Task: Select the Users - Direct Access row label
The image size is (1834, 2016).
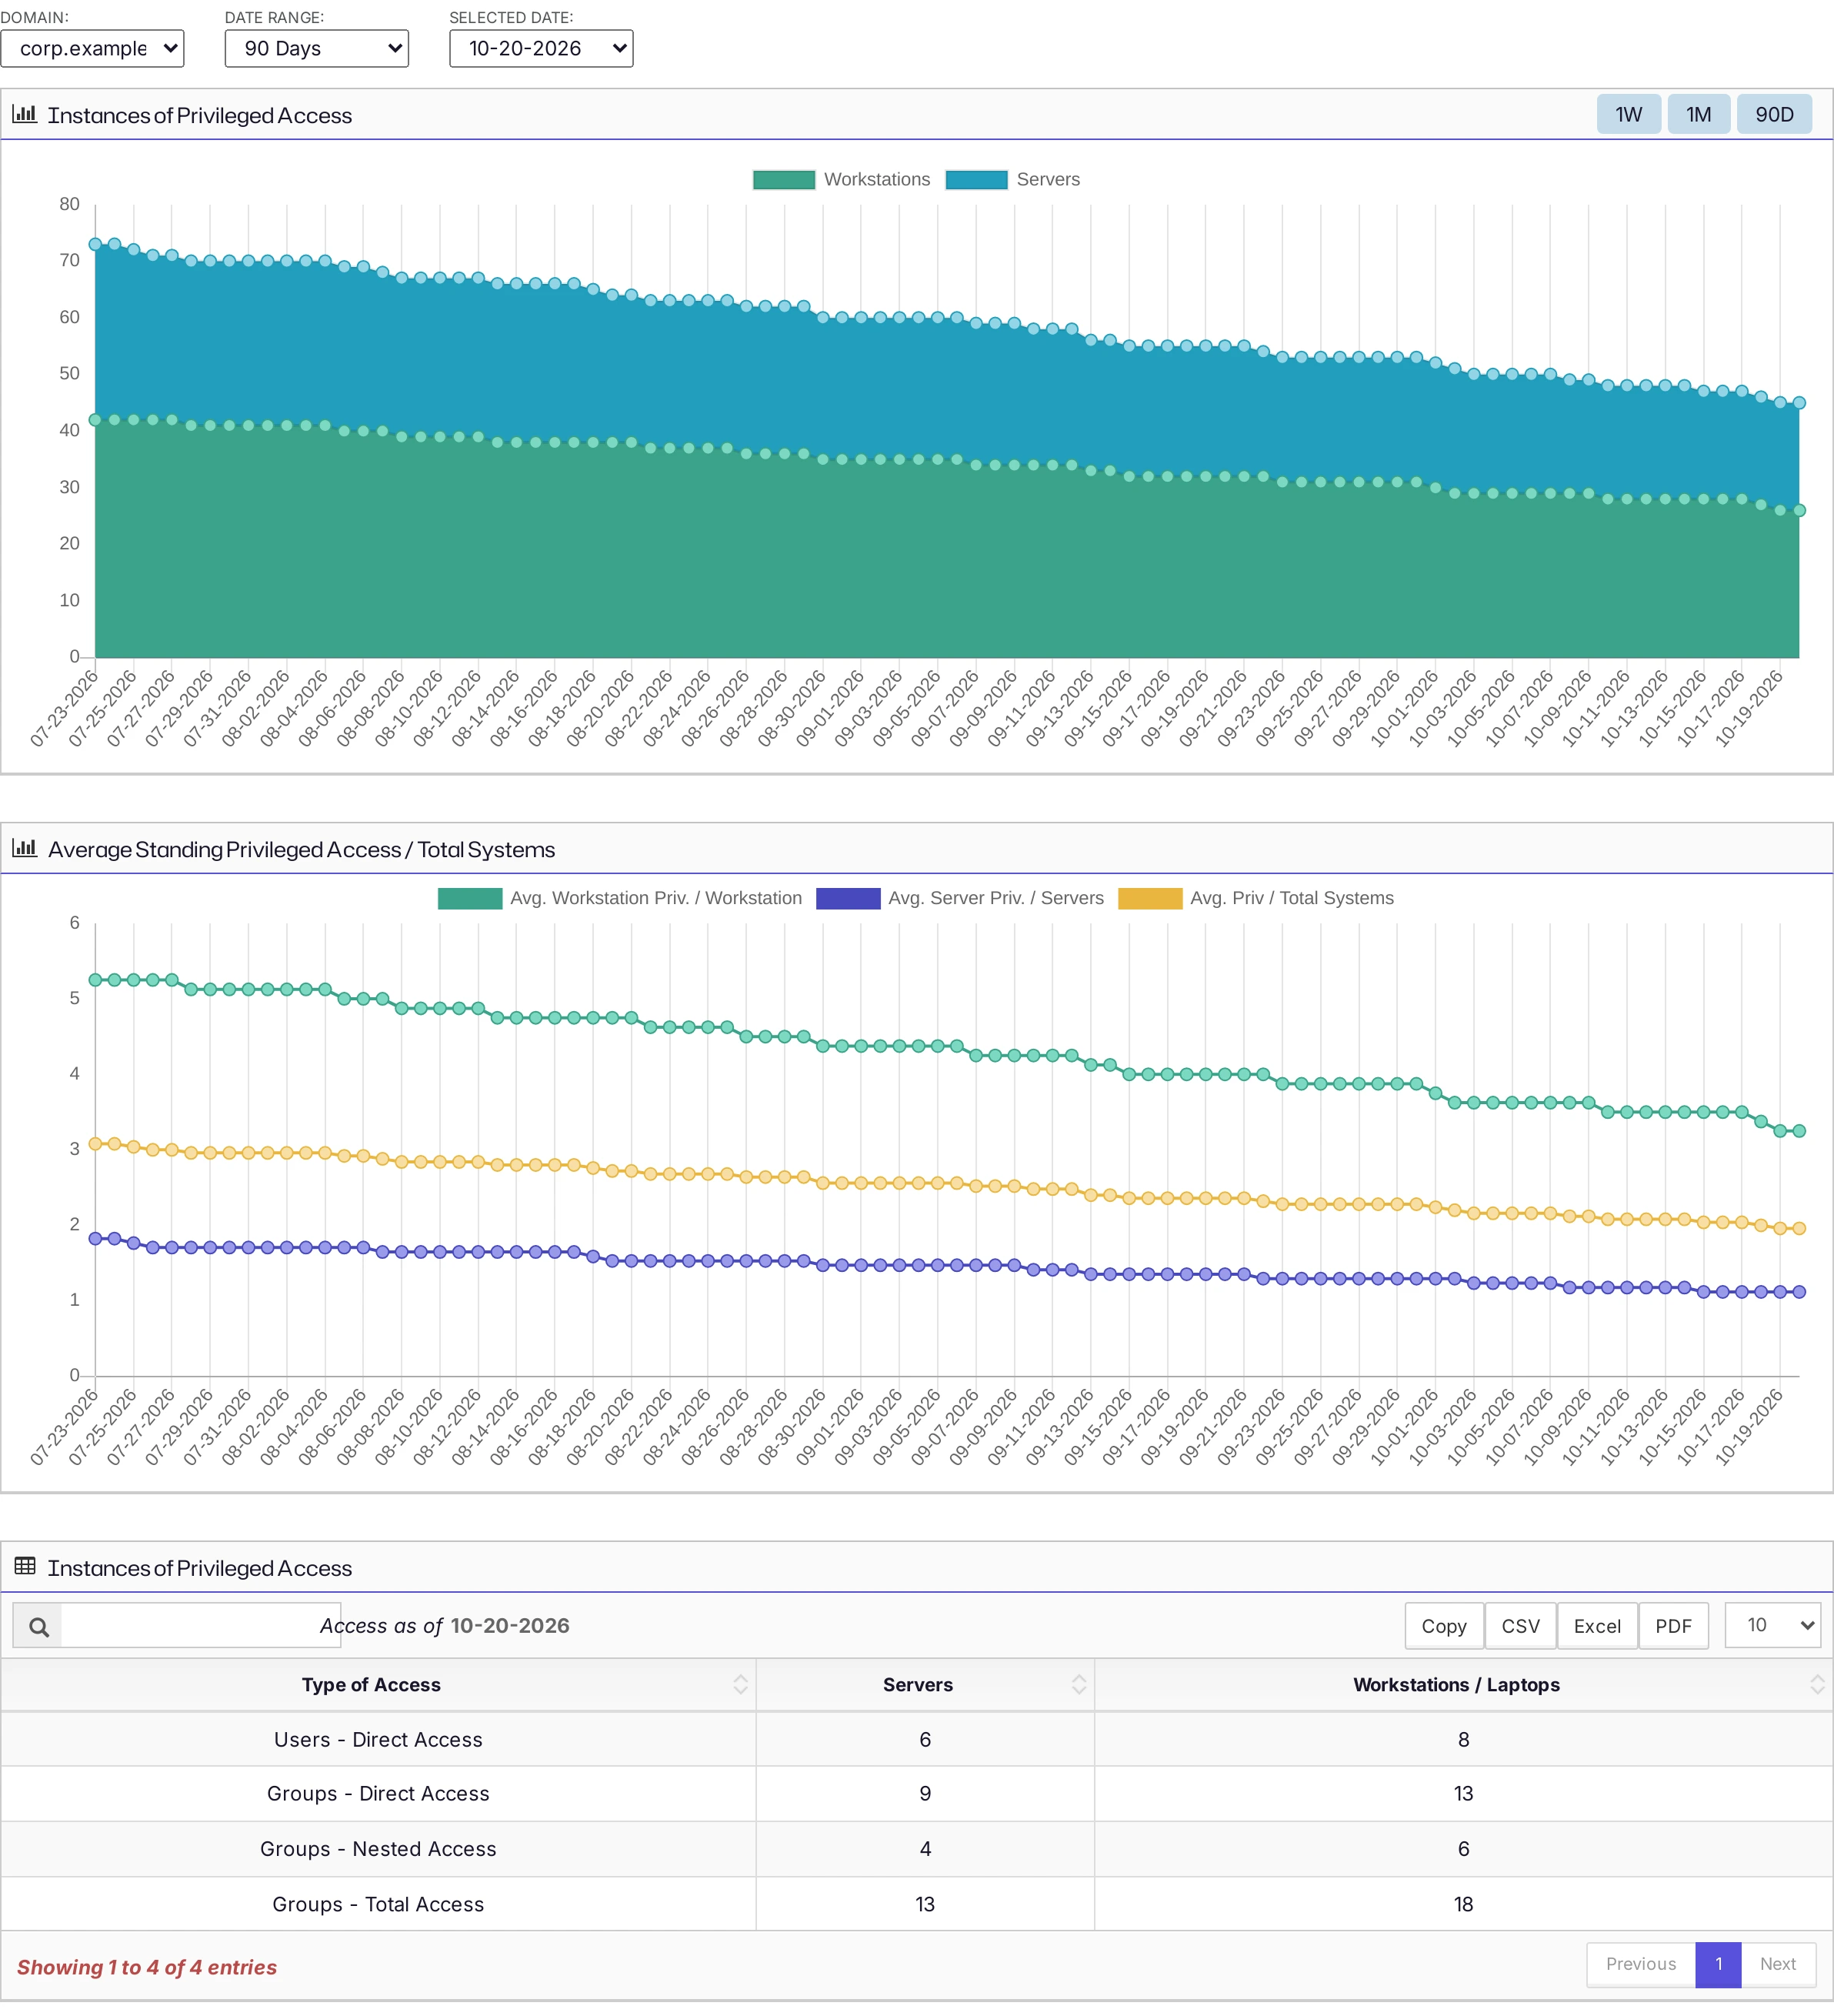Action: point(378,1739)
